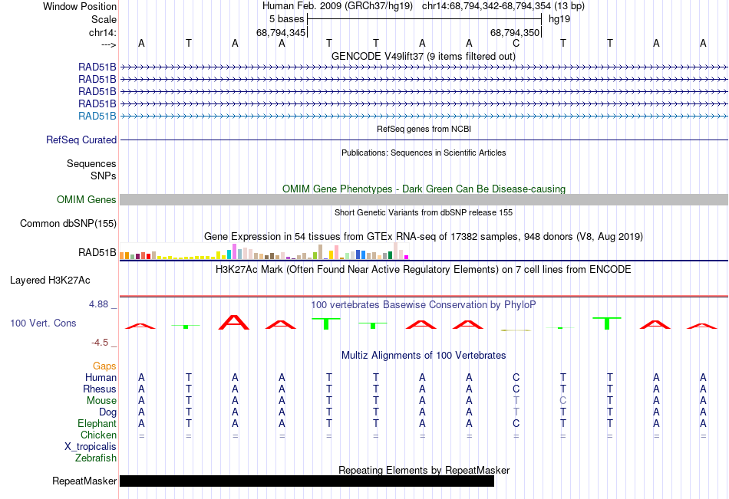Image resolution: width=729 pixels, height=499 pixels.
Task: Click the OMIM Genes label
Action: pyautogui.click(x=87, y=200)
